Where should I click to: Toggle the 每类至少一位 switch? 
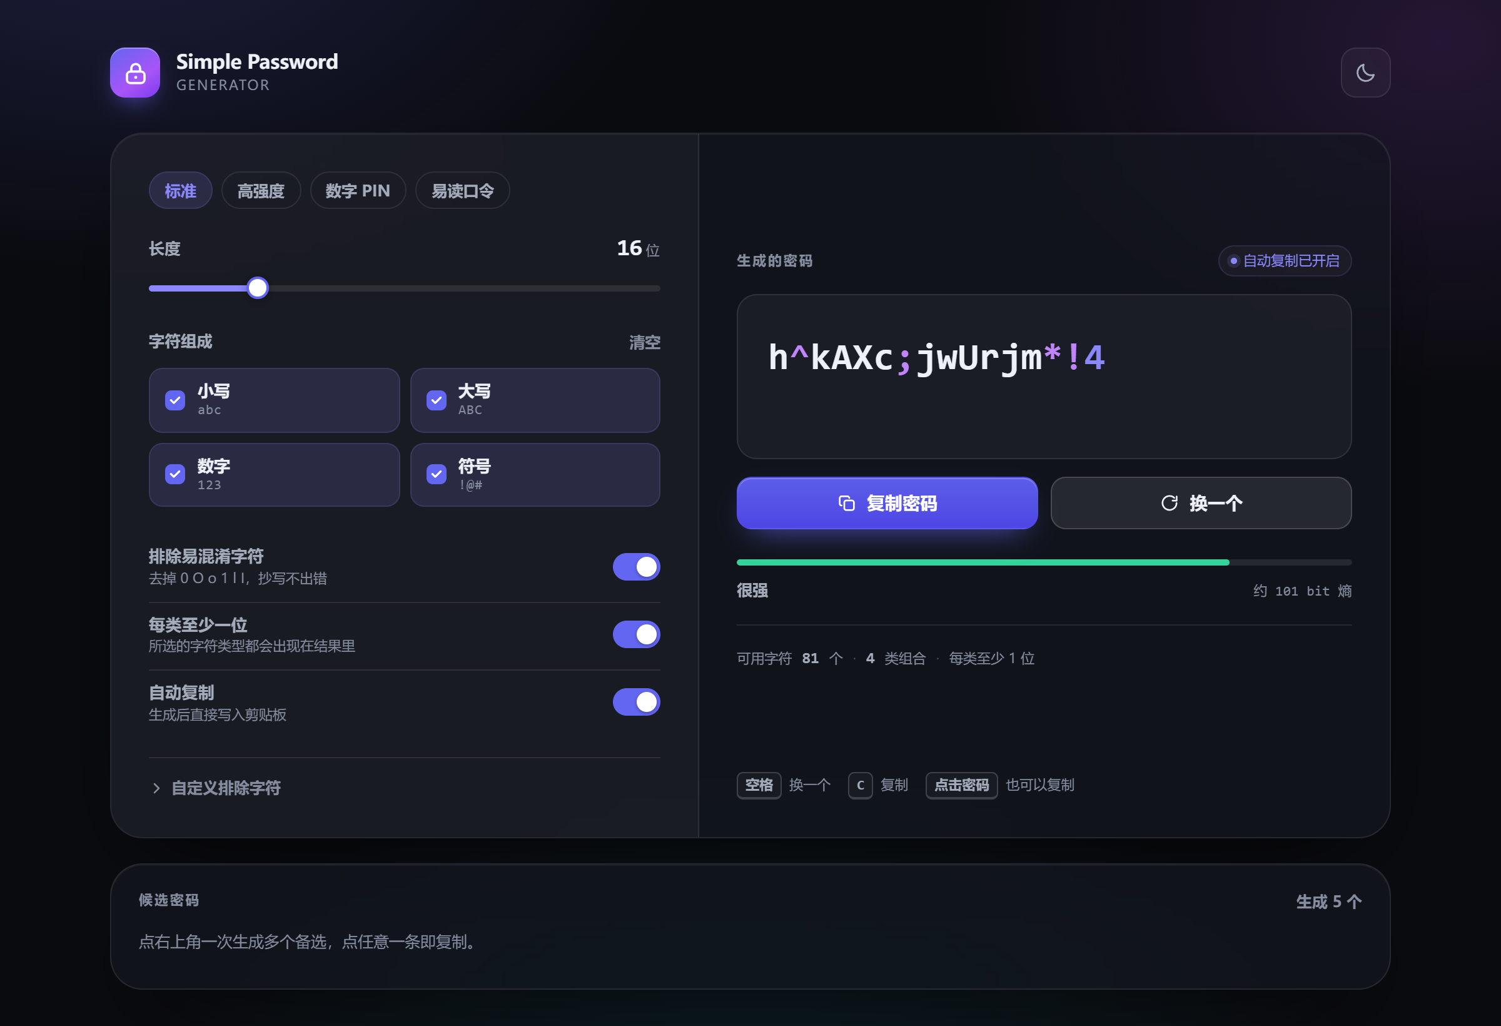coord(636,634)
